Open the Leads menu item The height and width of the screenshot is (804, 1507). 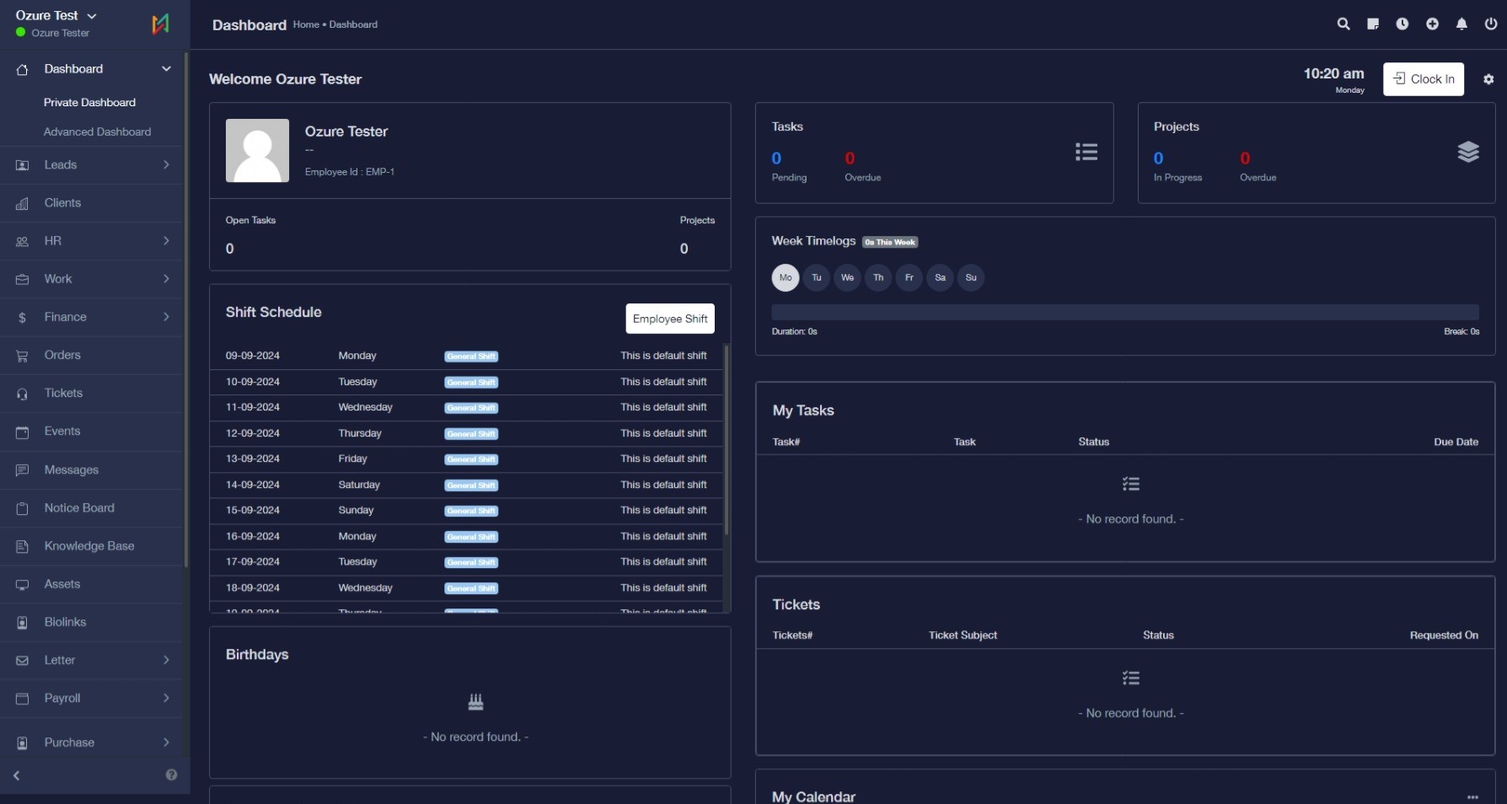point(61,165)
